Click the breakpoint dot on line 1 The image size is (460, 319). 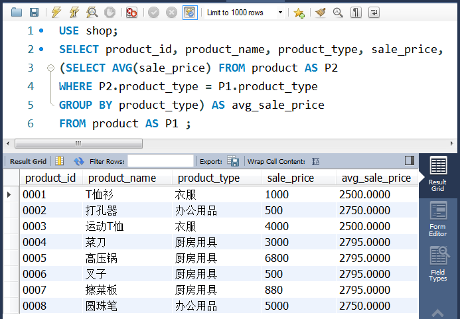[41, 31]
